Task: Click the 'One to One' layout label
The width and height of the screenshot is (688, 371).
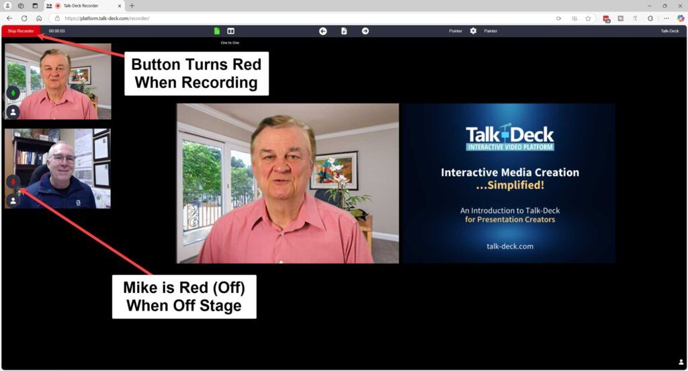Action: click(230, 42)
